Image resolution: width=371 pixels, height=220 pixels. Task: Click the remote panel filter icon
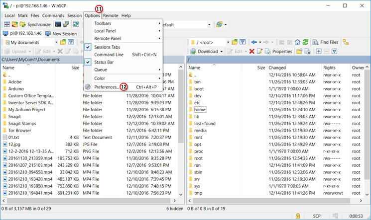(243, 42)
